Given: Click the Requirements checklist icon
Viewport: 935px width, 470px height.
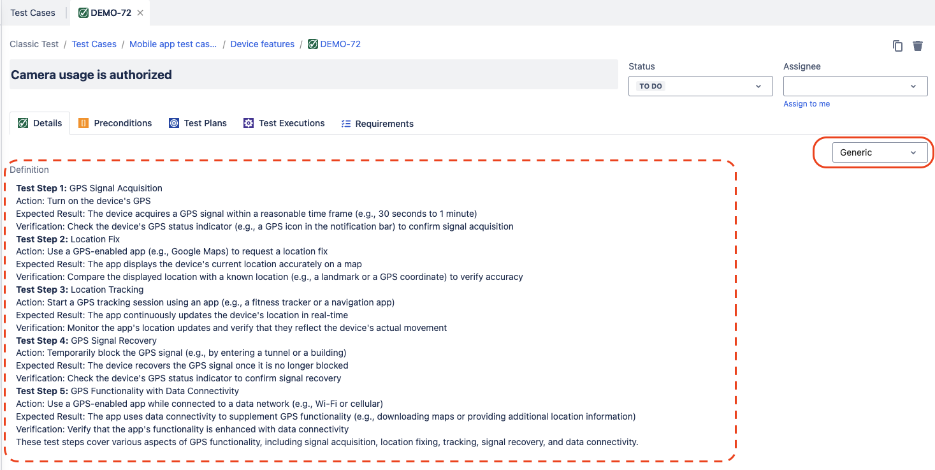Looking at the screenshot, I should tap(346, 124).
